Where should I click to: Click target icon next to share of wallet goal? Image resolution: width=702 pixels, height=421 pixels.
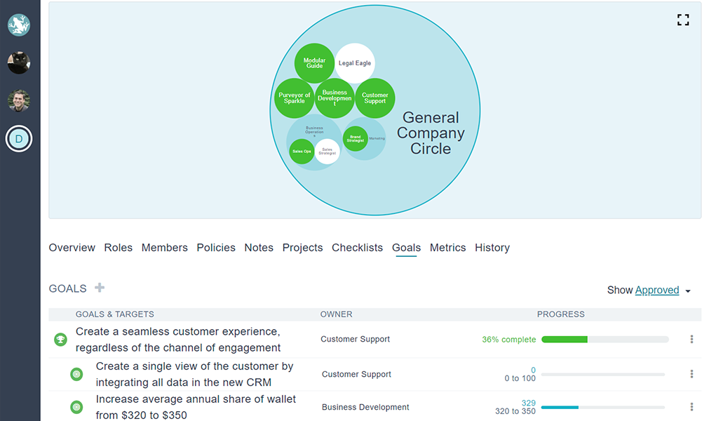(77, 407)
